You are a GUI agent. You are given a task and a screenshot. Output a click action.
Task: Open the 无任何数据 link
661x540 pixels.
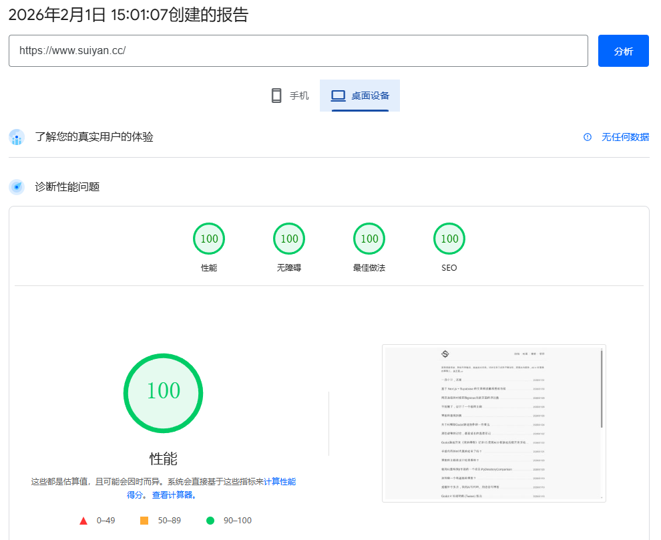pos(625,137)
